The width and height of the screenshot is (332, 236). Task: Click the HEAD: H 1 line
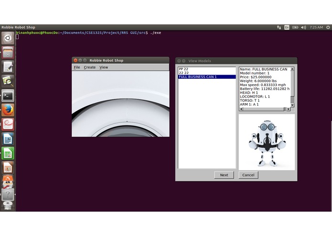[249, 93]
